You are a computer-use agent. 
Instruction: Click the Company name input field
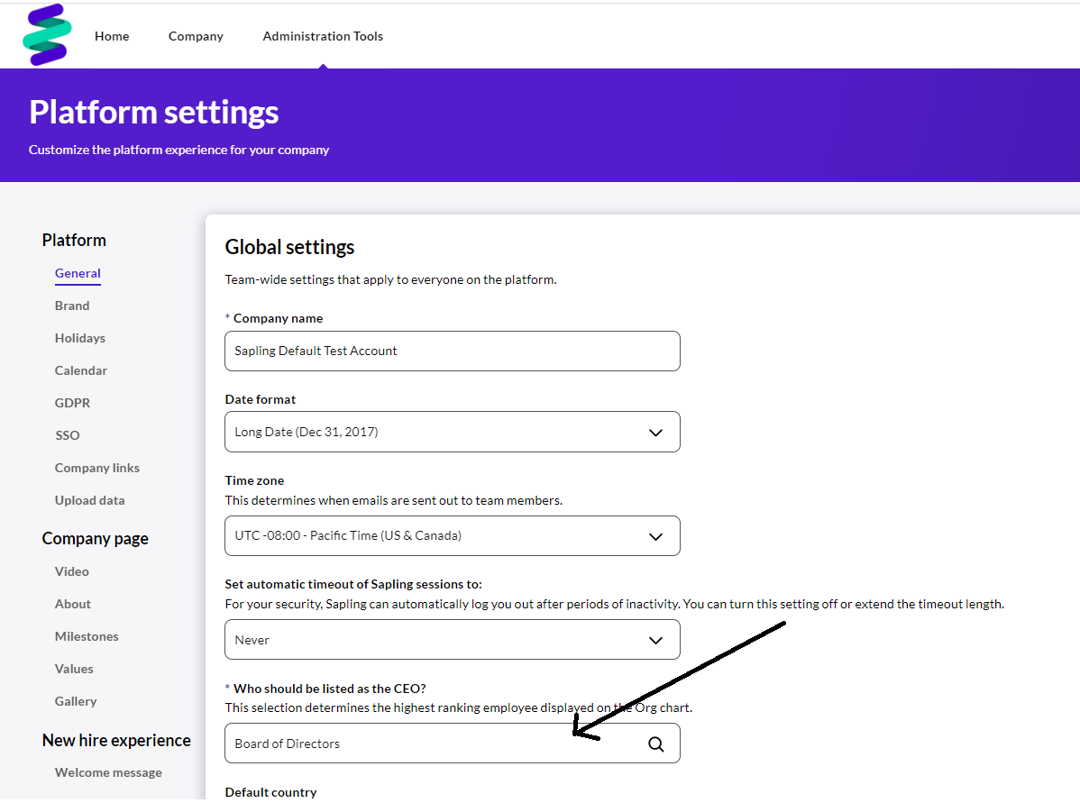click(x=452, y=351)
